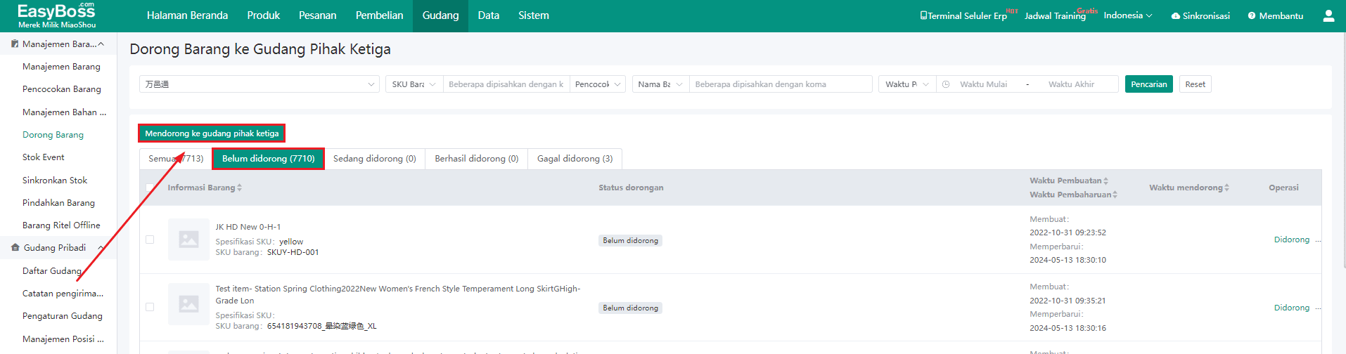Image resolution: width=1346 pixels, height=354 pixels.
Task: Open the Pesanan top menu
Action: 317,15
